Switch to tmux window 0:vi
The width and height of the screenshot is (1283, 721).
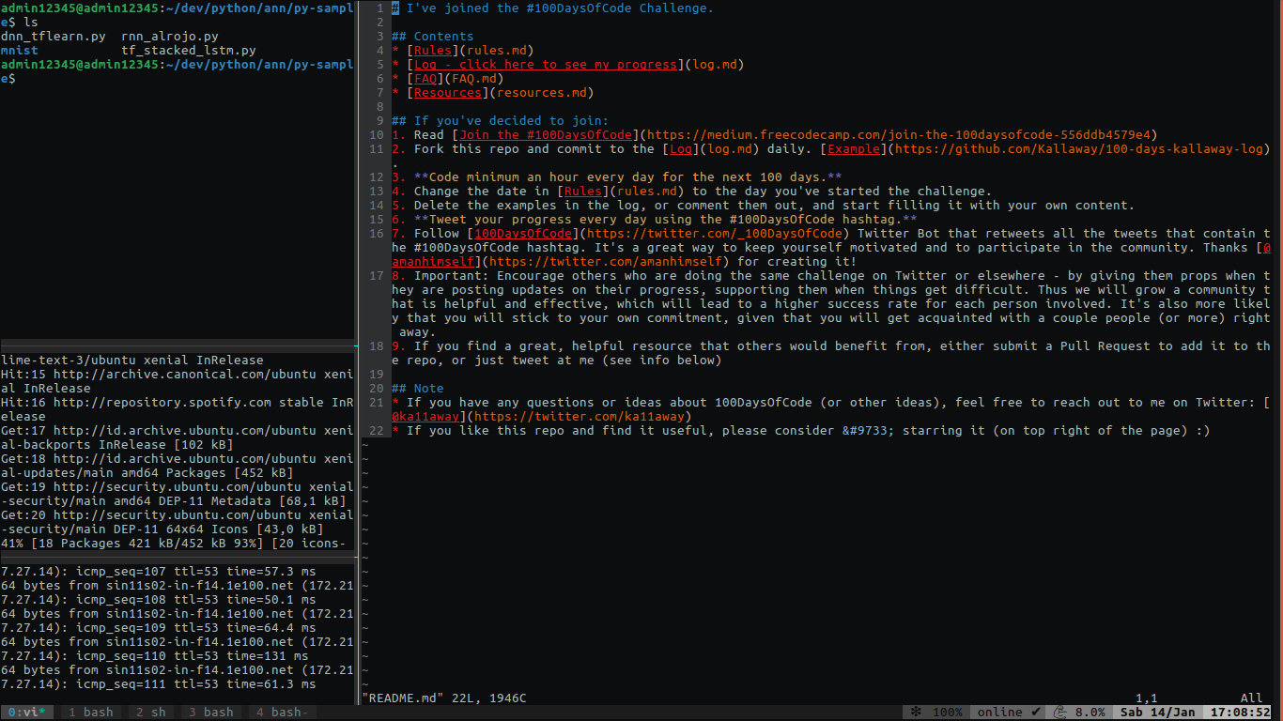[27, 713]
